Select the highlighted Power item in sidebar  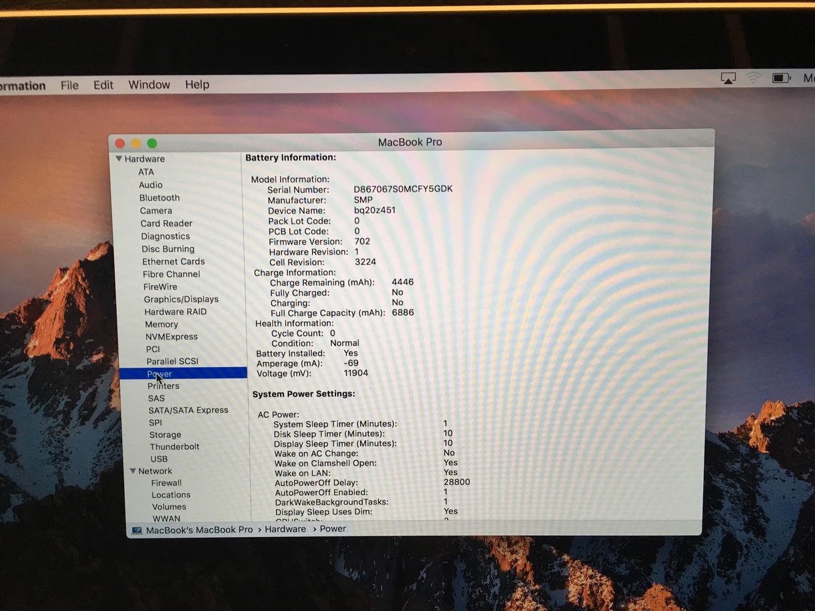183,373
